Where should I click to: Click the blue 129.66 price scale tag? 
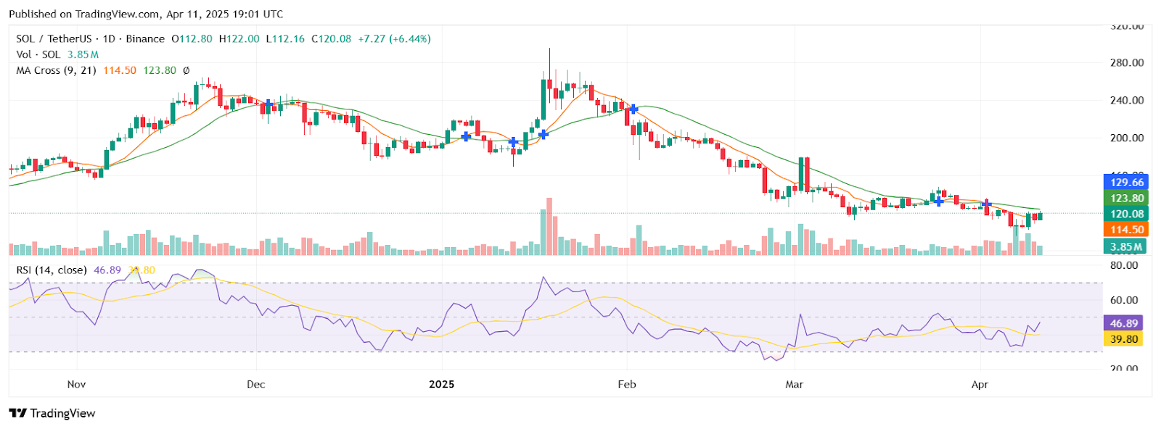[1125, 183]
